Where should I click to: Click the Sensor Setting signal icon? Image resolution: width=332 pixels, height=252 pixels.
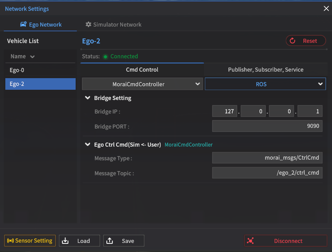tap(10, 241)
